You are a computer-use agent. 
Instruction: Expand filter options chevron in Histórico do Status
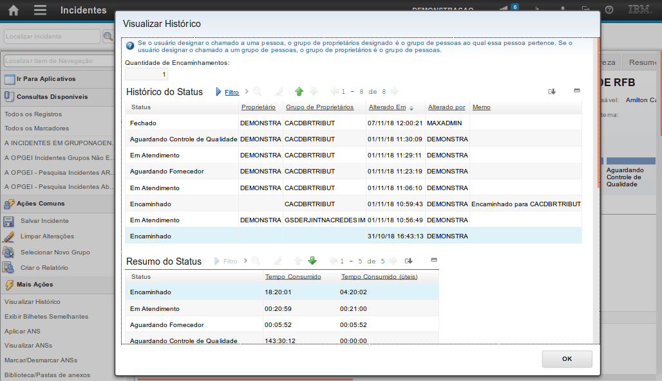coord(247,91)
